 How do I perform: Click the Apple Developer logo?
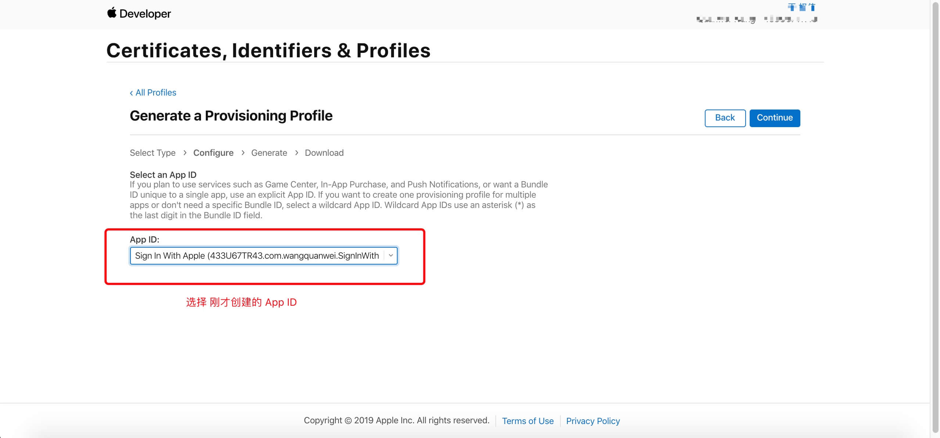point(139,14)
